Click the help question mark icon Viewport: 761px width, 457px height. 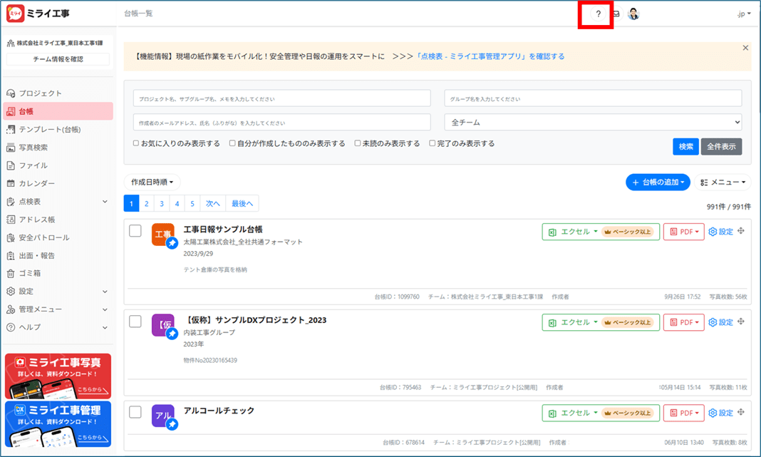598,14
